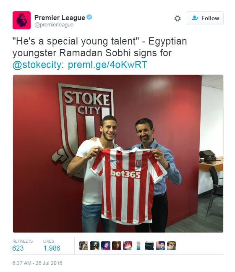Click the Premier League profile avatar
This screenshot has height=272, width=235.
pyautogui.click(x=21, y=20)
